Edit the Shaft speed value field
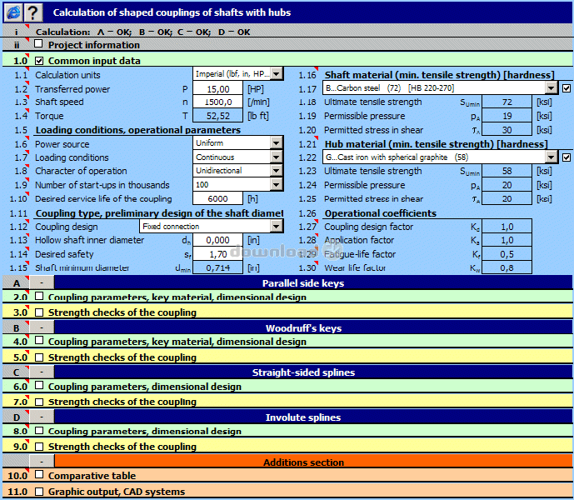The width and height of the screenshot is (574, 500). point(217,102)
